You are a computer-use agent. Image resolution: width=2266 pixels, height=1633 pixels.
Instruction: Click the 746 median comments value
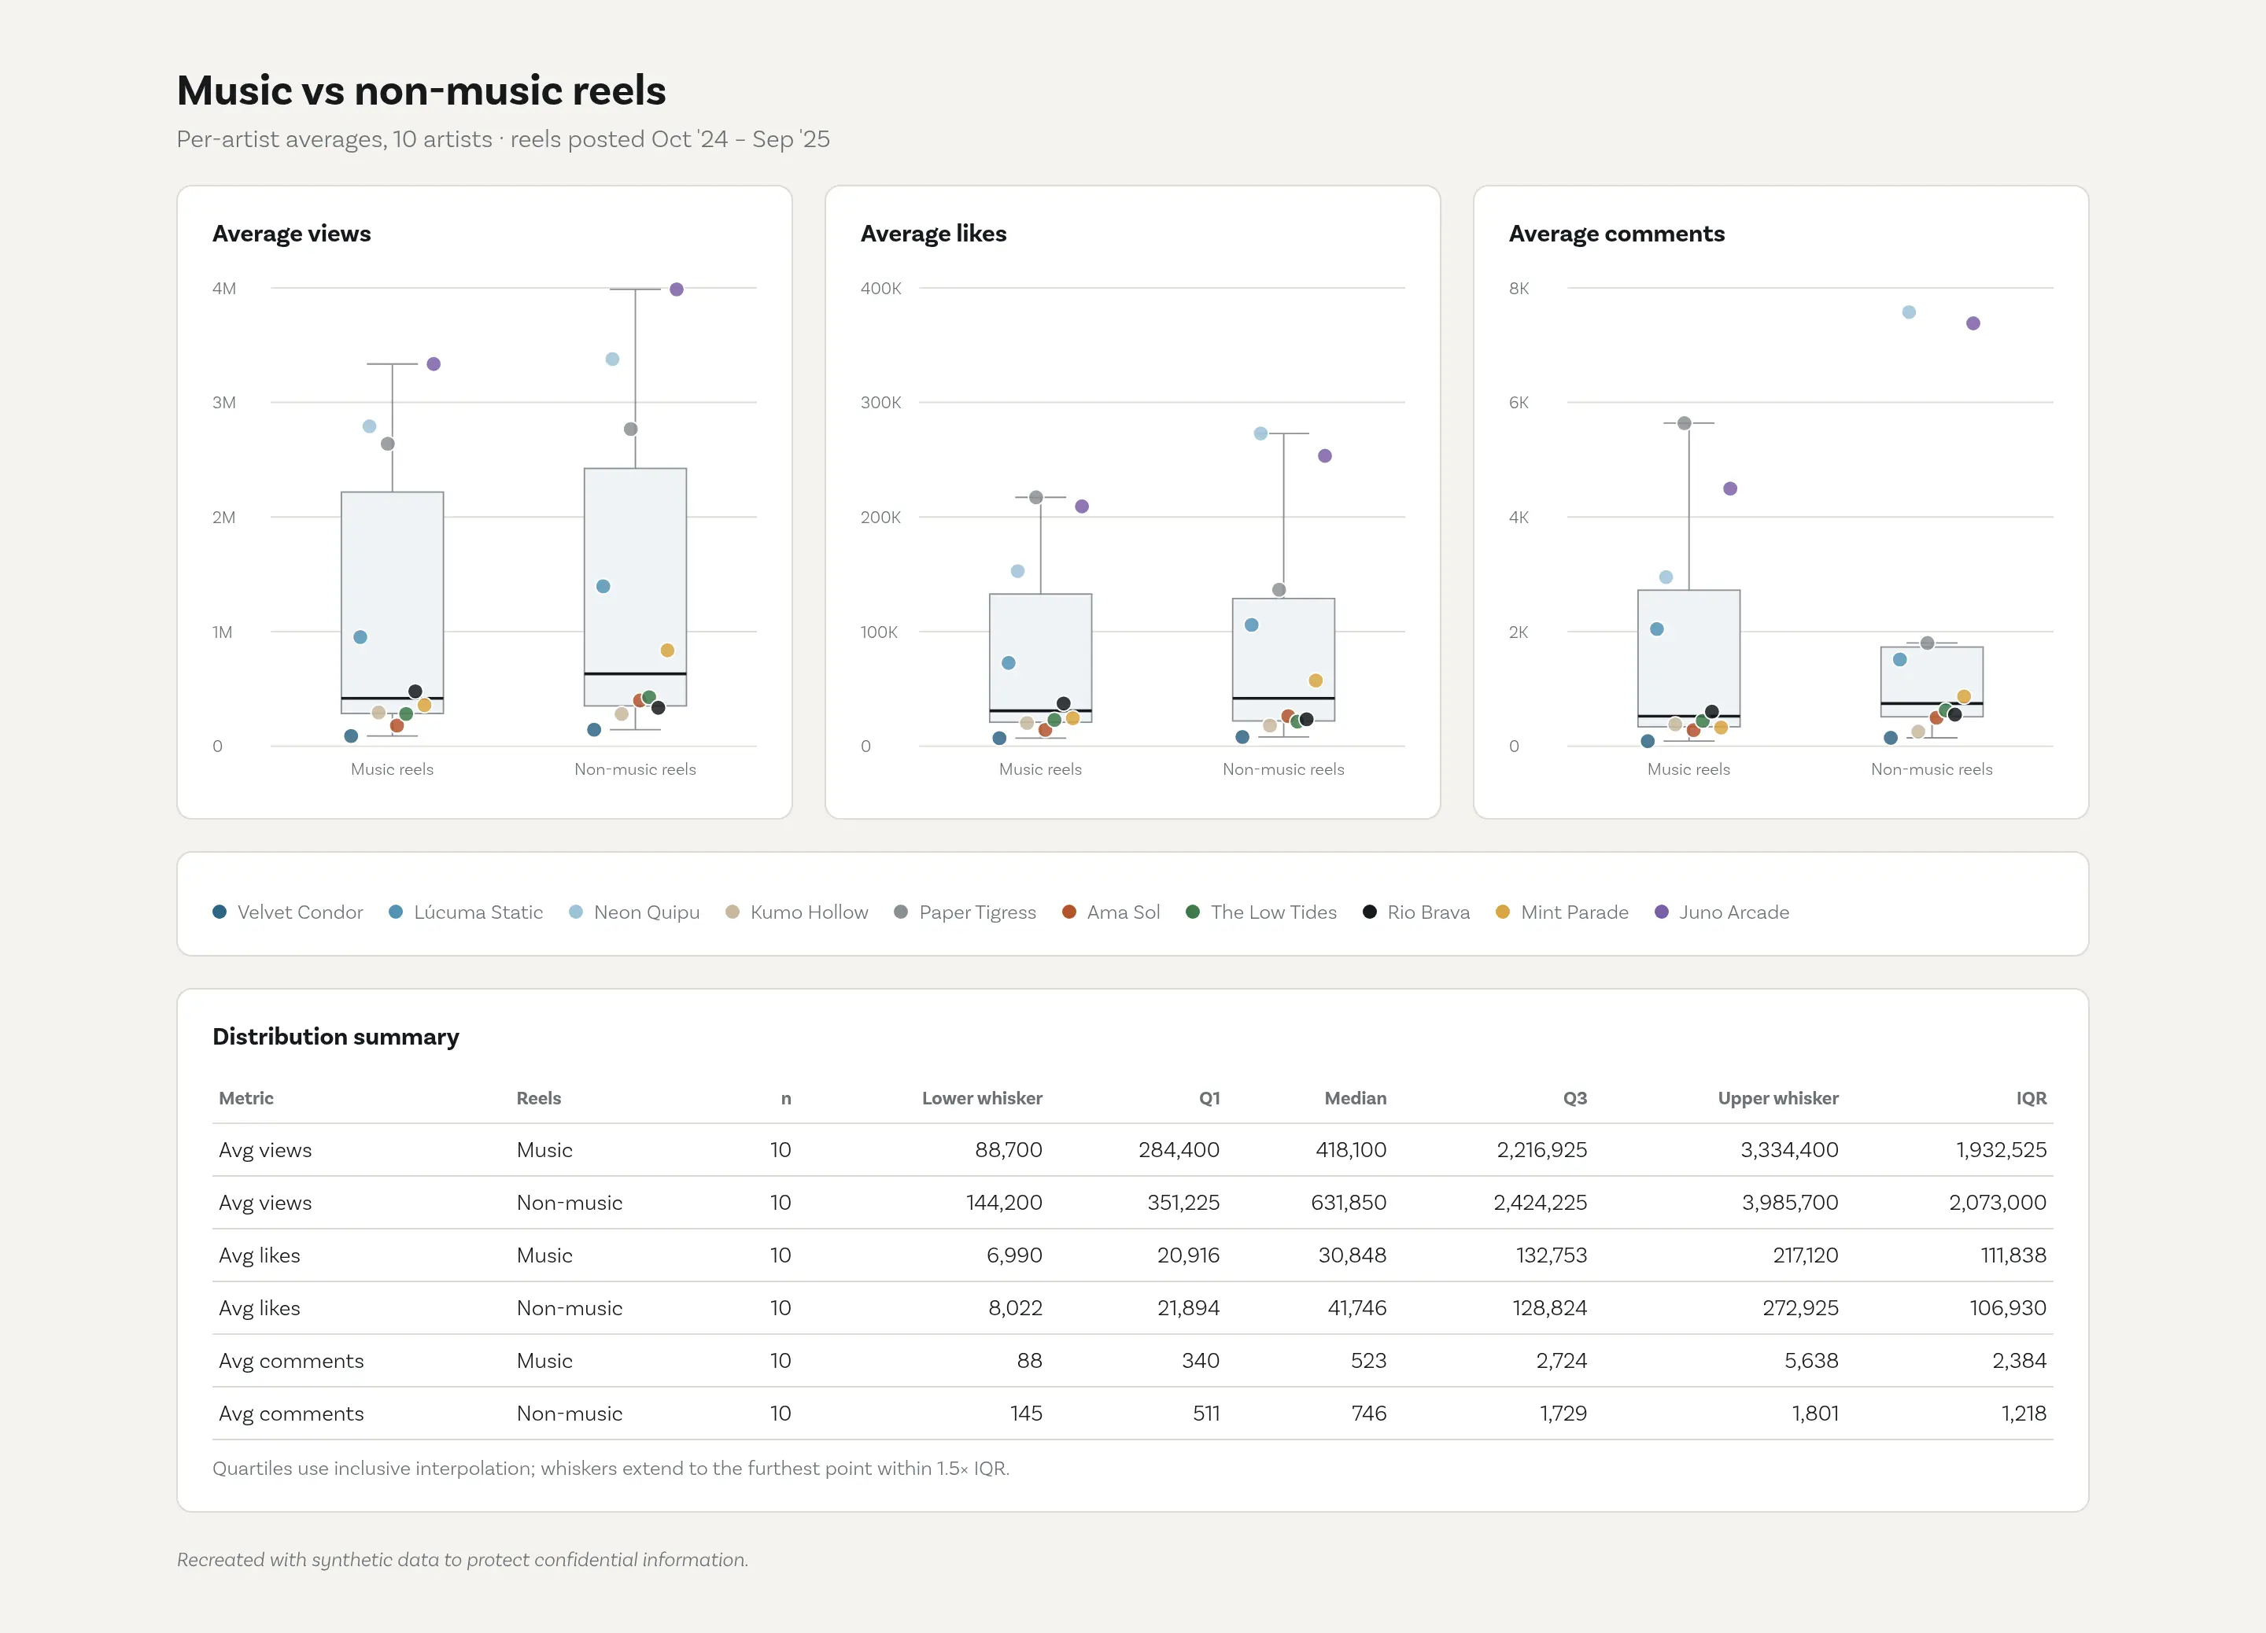1369,1414
